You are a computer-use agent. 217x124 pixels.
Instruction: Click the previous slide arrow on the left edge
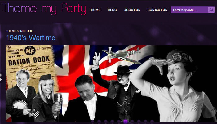pos(1,77)
